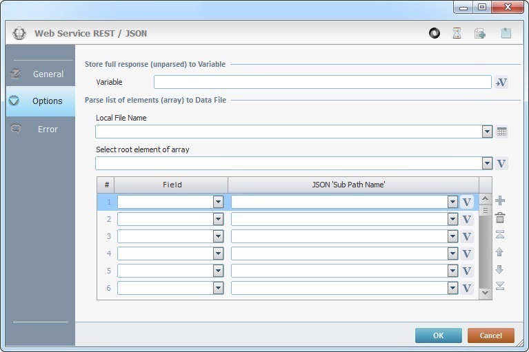Add a new row with plus icon
529x352 pixels.
point(500,200)
